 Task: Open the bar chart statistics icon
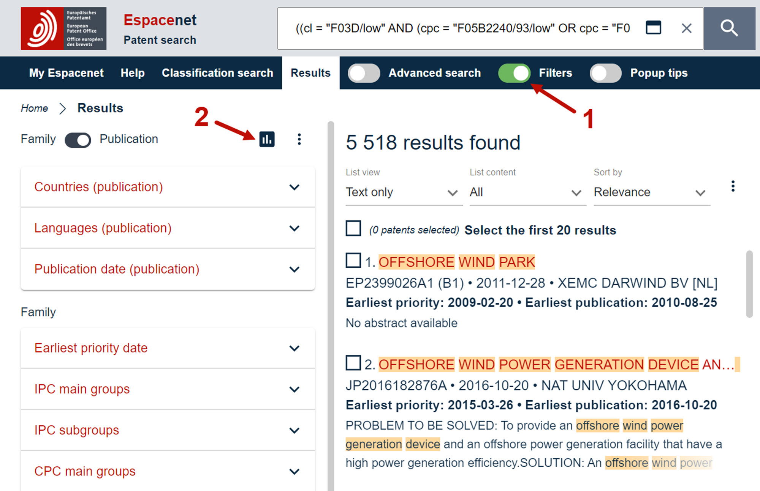(x=267, y=139)
